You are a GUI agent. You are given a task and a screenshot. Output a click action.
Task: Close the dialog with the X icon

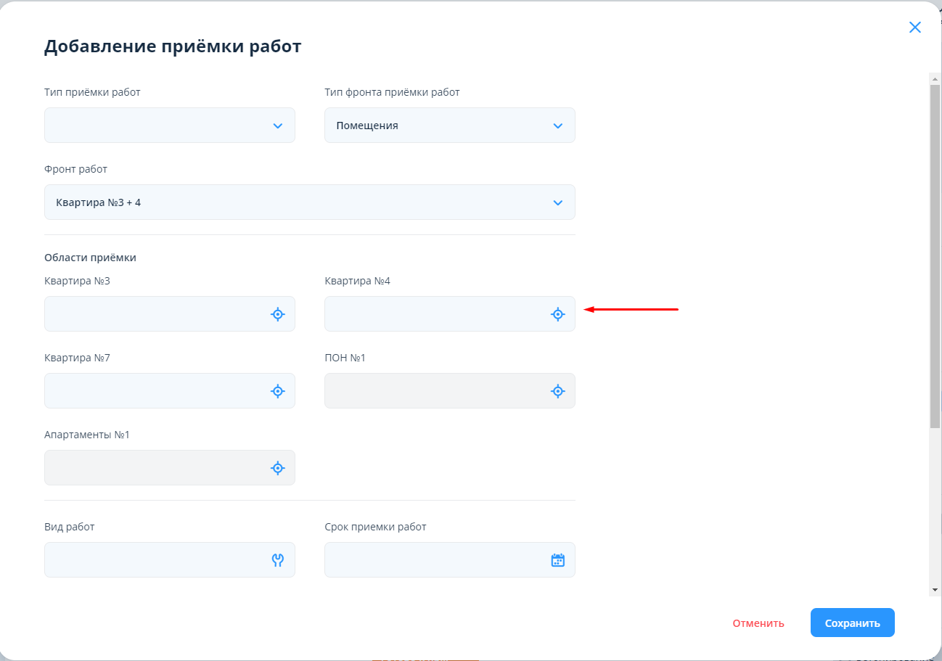914,28
